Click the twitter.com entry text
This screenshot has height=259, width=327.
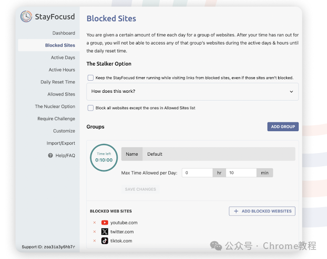122,232
